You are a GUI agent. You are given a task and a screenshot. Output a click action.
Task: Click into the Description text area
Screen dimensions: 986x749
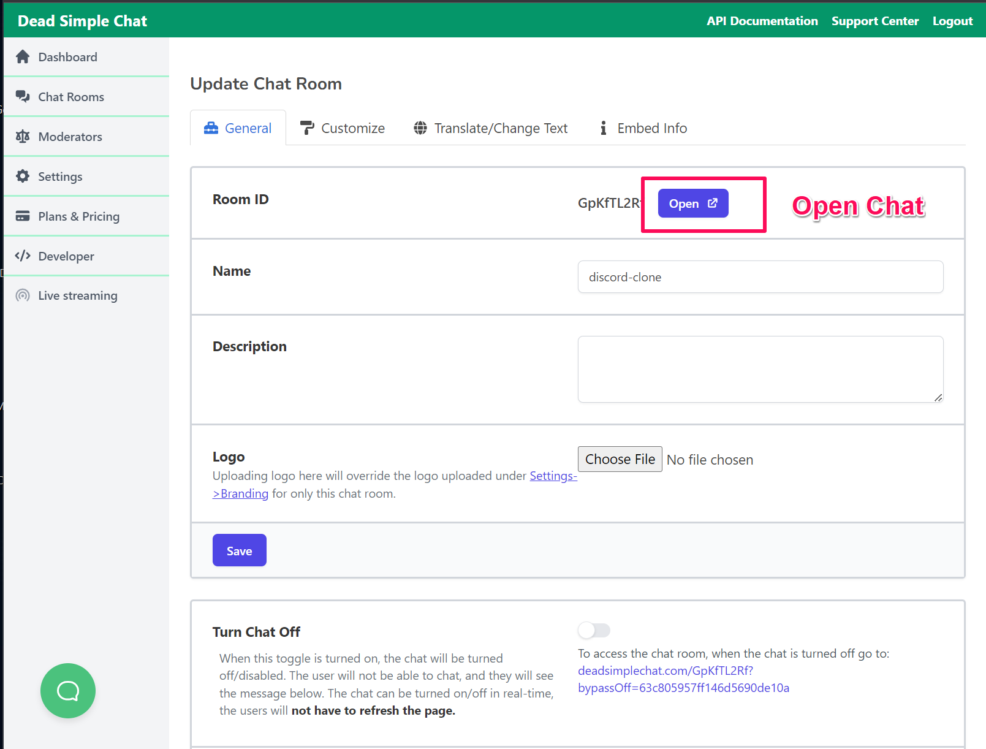760,369
